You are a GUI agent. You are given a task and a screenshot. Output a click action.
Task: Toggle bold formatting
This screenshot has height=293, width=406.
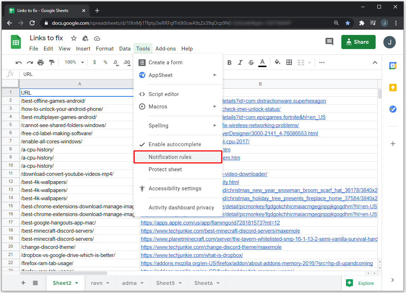[x=229, y=62]
